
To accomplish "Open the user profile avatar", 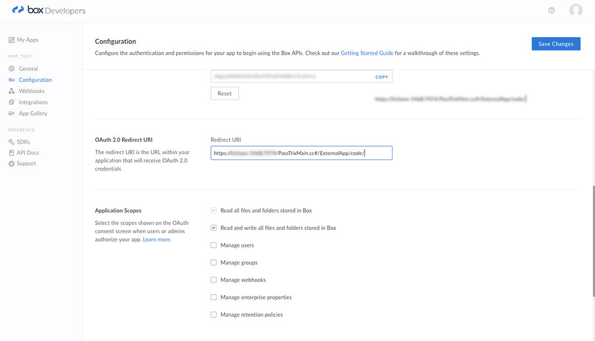I will 576,10.
